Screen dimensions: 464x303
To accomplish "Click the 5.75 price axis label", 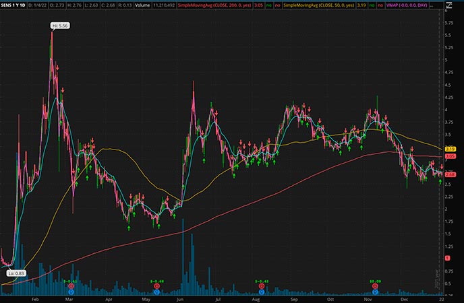I will [448, 23].
